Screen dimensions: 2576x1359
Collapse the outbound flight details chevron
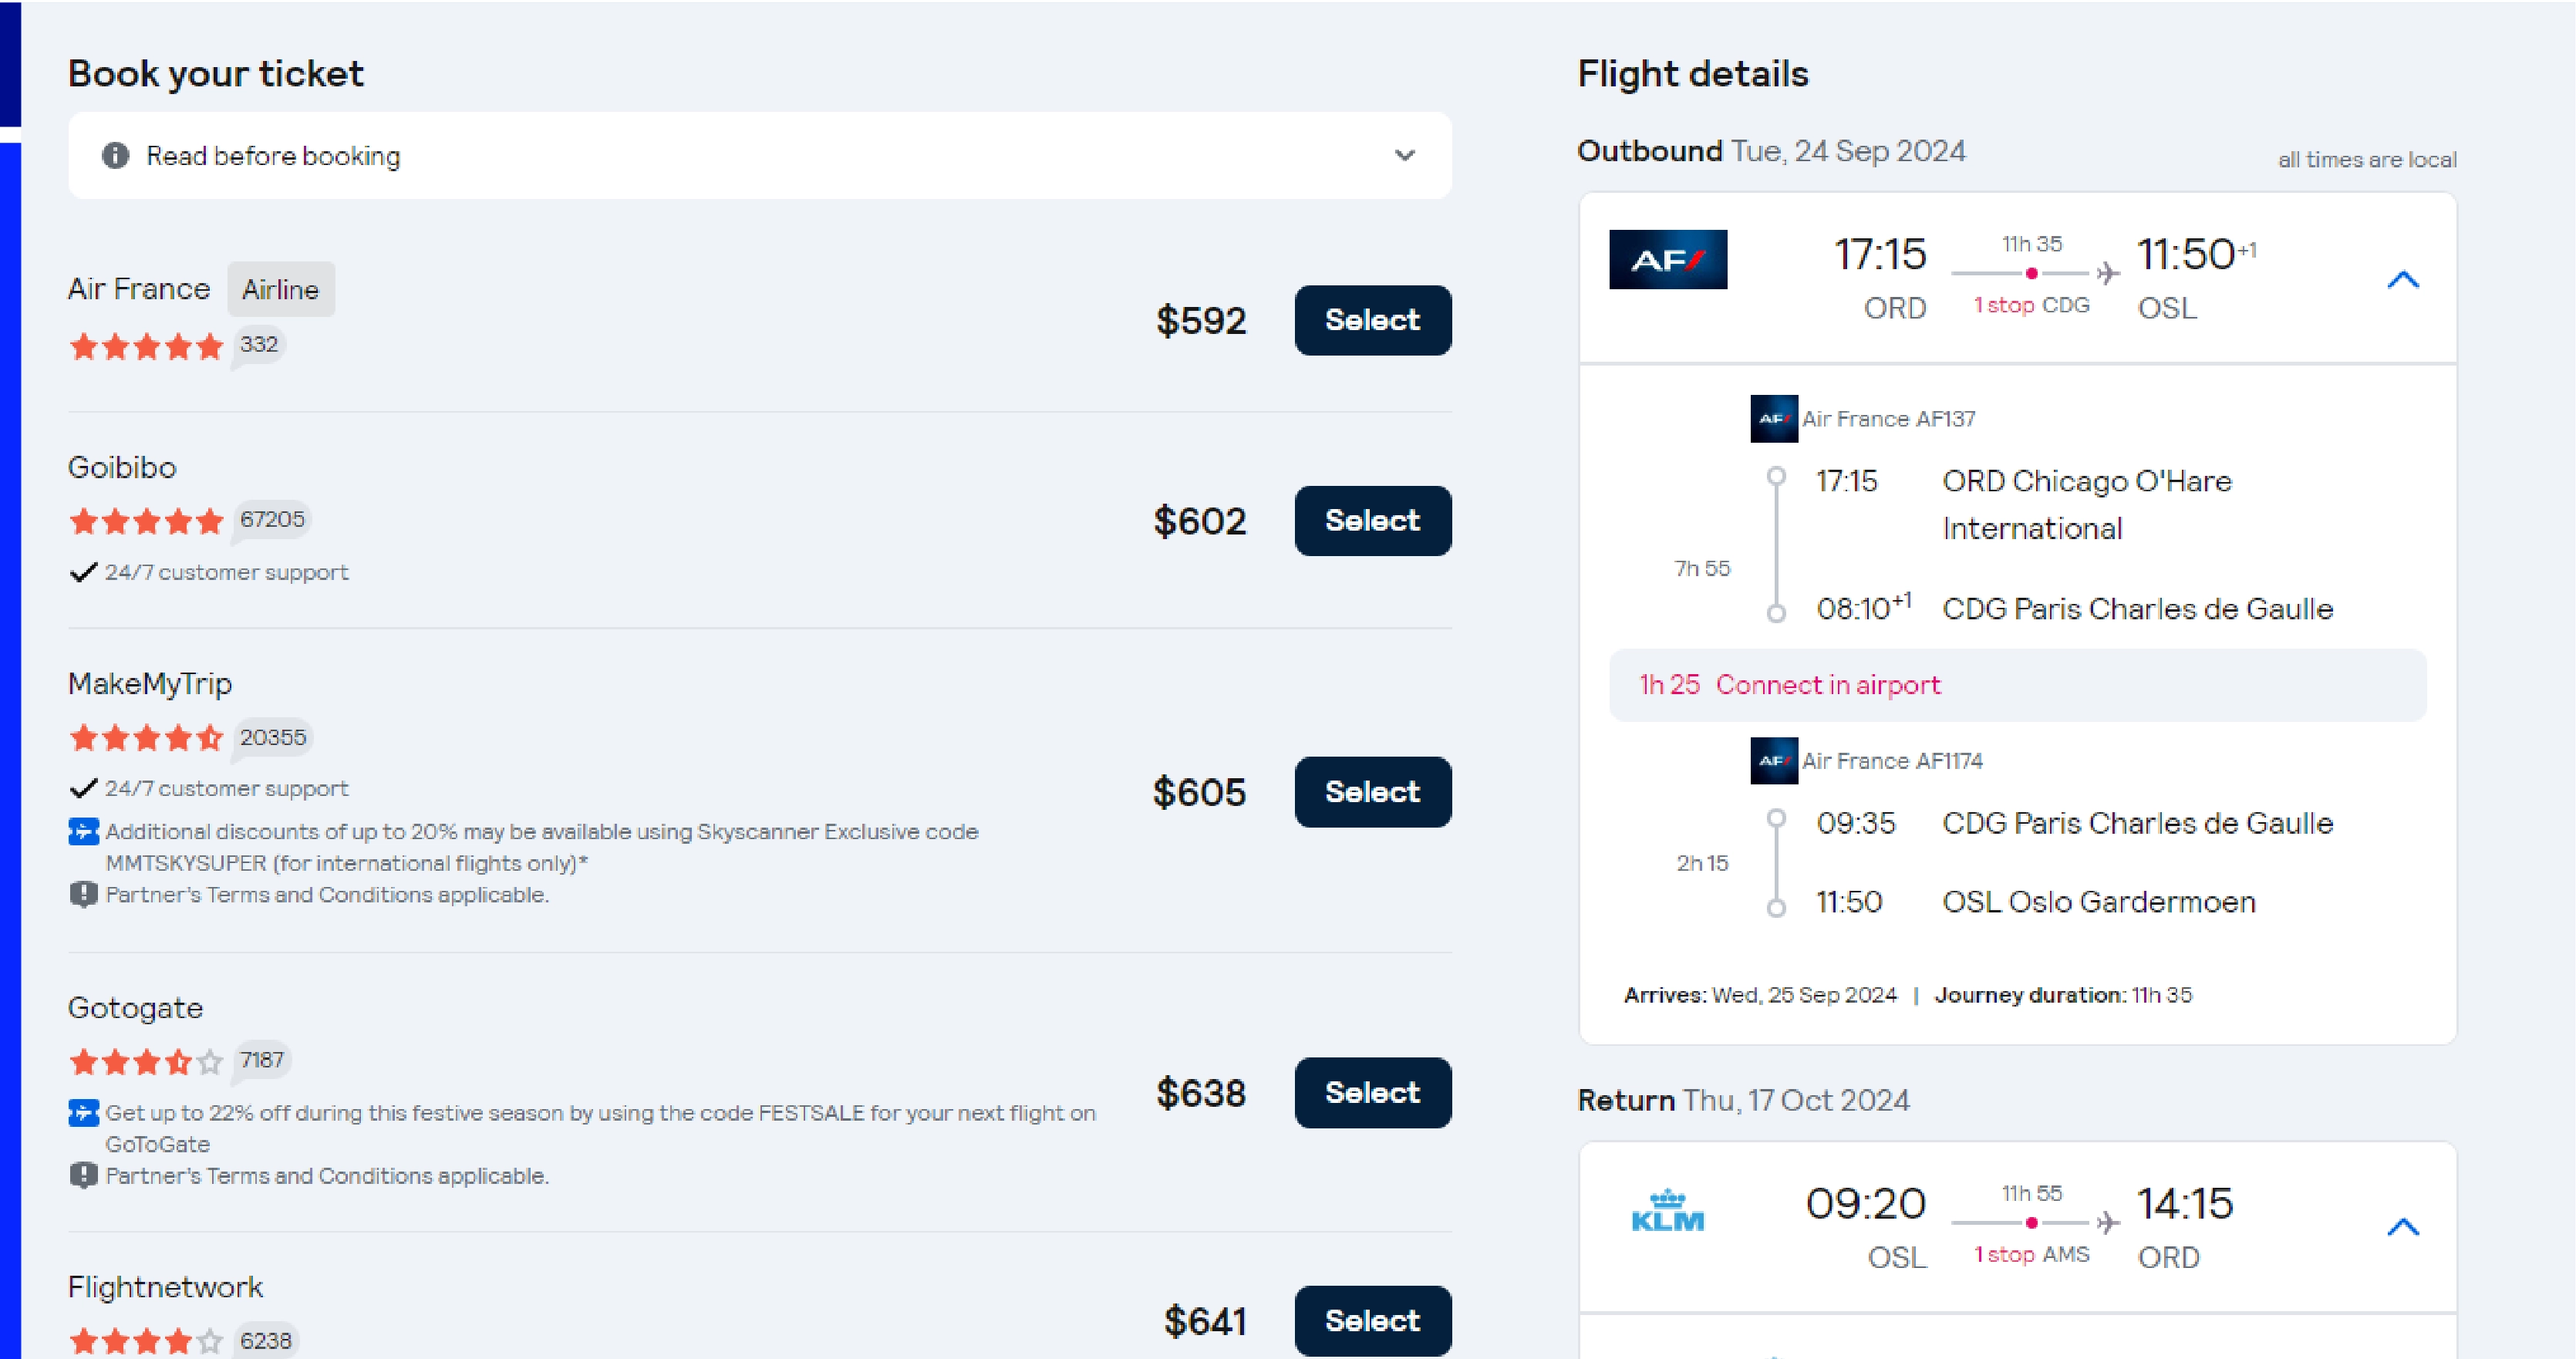coord(2402,279)
